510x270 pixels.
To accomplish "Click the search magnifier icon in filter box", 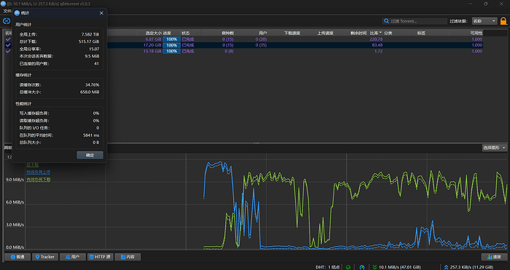I will pyautogui.click(x=386, y=21).
